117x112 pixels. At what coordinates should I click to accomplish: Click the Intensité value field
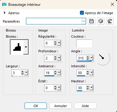pyautogui.click(x=81, y=73)
